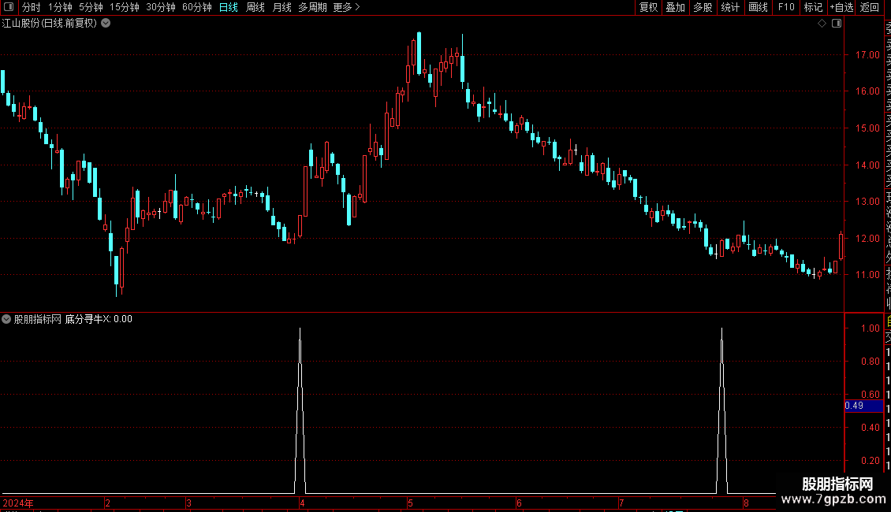Click month 5 marker on time axis

410,503
